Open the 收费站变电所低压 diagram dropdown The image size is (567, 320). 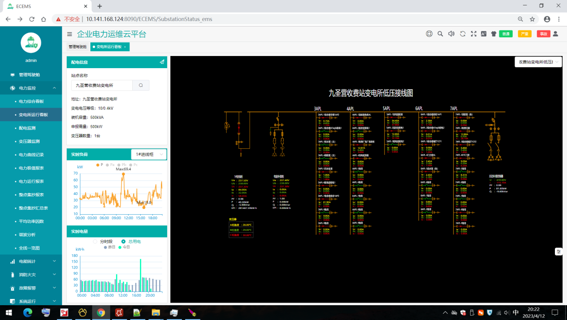[x=538, y=62]
